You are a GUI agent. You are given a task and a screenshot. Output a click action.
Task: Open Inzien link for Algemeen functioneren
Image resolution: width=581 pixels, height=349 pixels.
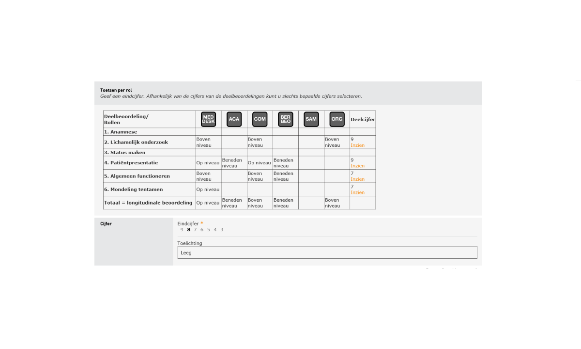point(357,179)
